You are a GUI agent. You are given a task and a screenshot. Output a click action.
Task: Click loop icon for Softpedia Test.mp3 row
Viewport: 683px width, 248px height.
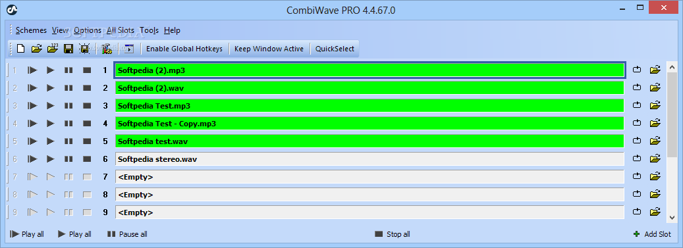(x=637, y=105)
